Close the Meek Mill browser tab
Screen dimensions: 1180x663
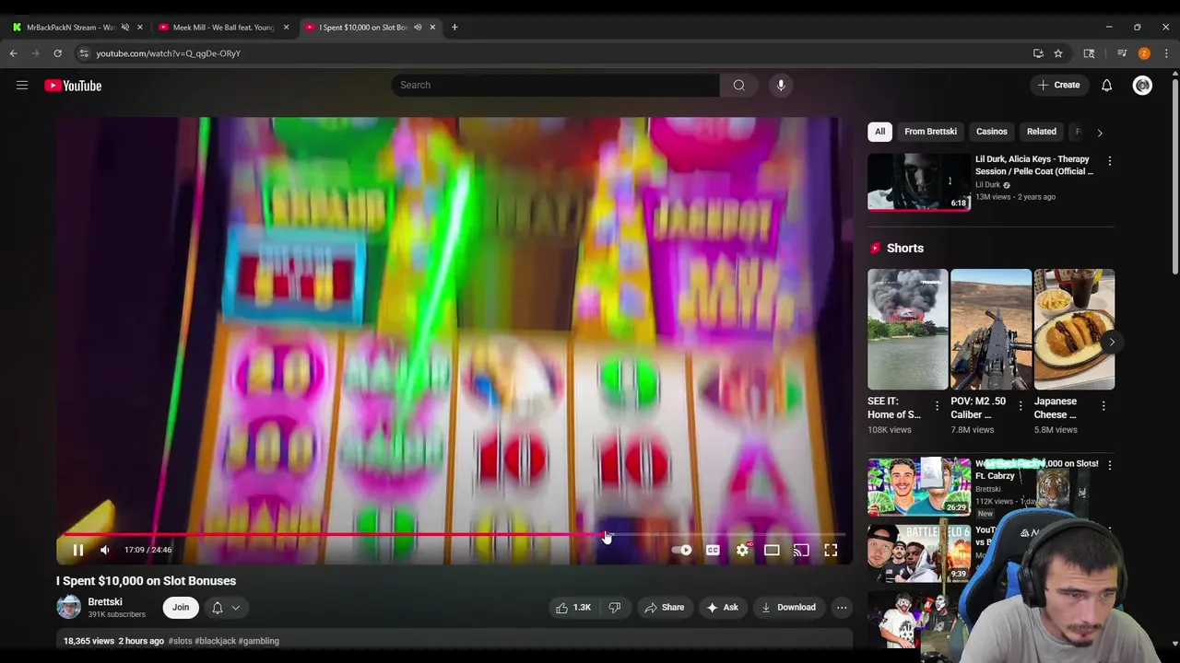click(x=286, y=27)
